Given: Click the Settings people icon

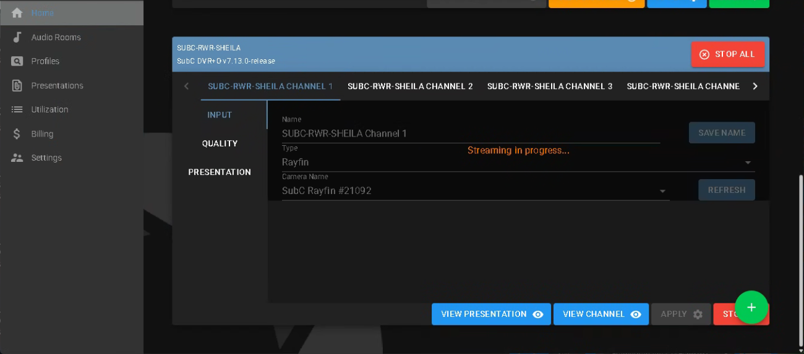Looking at the screenshot, I should [x=17, y=158].
